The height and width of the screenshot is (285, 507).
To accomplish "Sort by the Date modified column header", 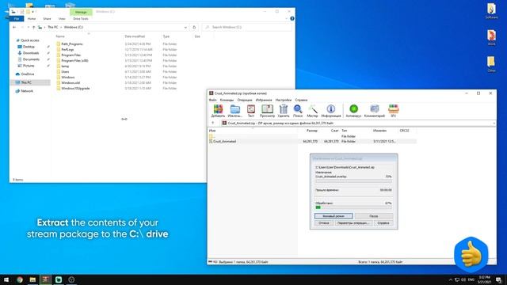I will [135, 36].
